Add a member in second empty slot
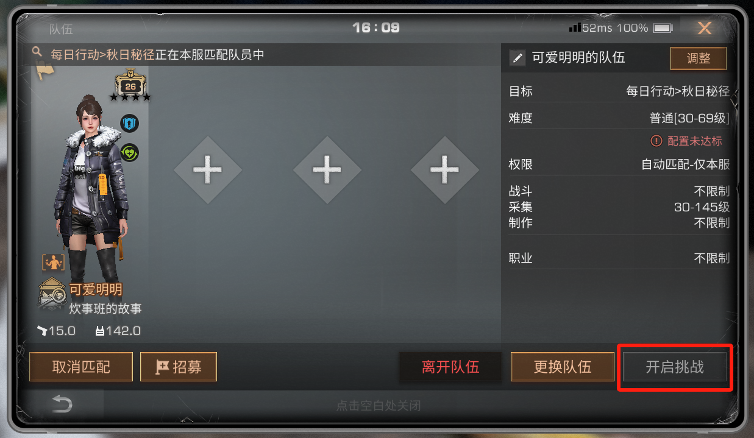The image size is (754, 438). pos(327,169)
